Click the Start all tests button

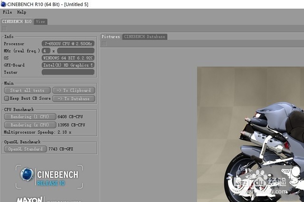(x=28, y=90)
